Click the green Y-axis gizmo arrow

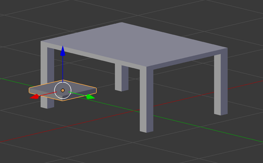click(90, 97)
